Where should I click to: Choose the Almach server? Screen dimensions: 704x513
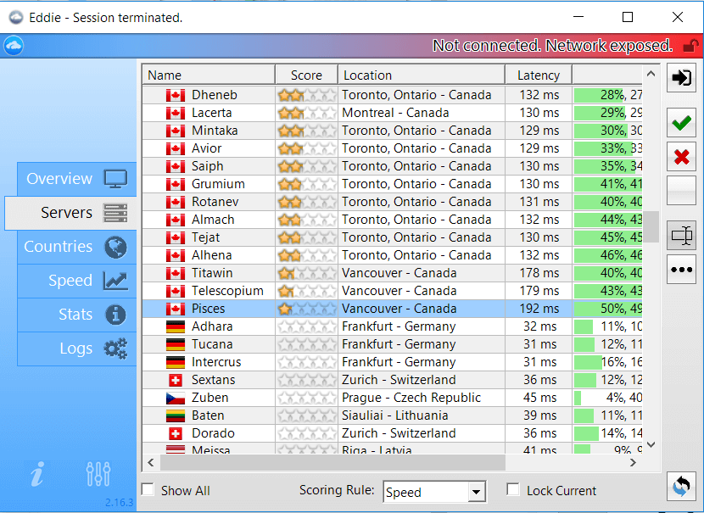[393, 220]
